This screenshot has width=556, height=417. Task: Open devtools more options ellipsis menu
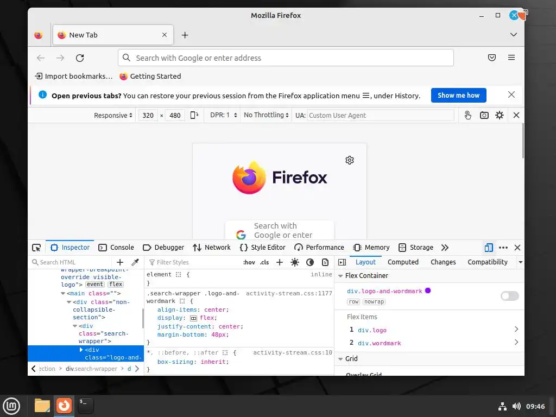[x=503, y=248]
